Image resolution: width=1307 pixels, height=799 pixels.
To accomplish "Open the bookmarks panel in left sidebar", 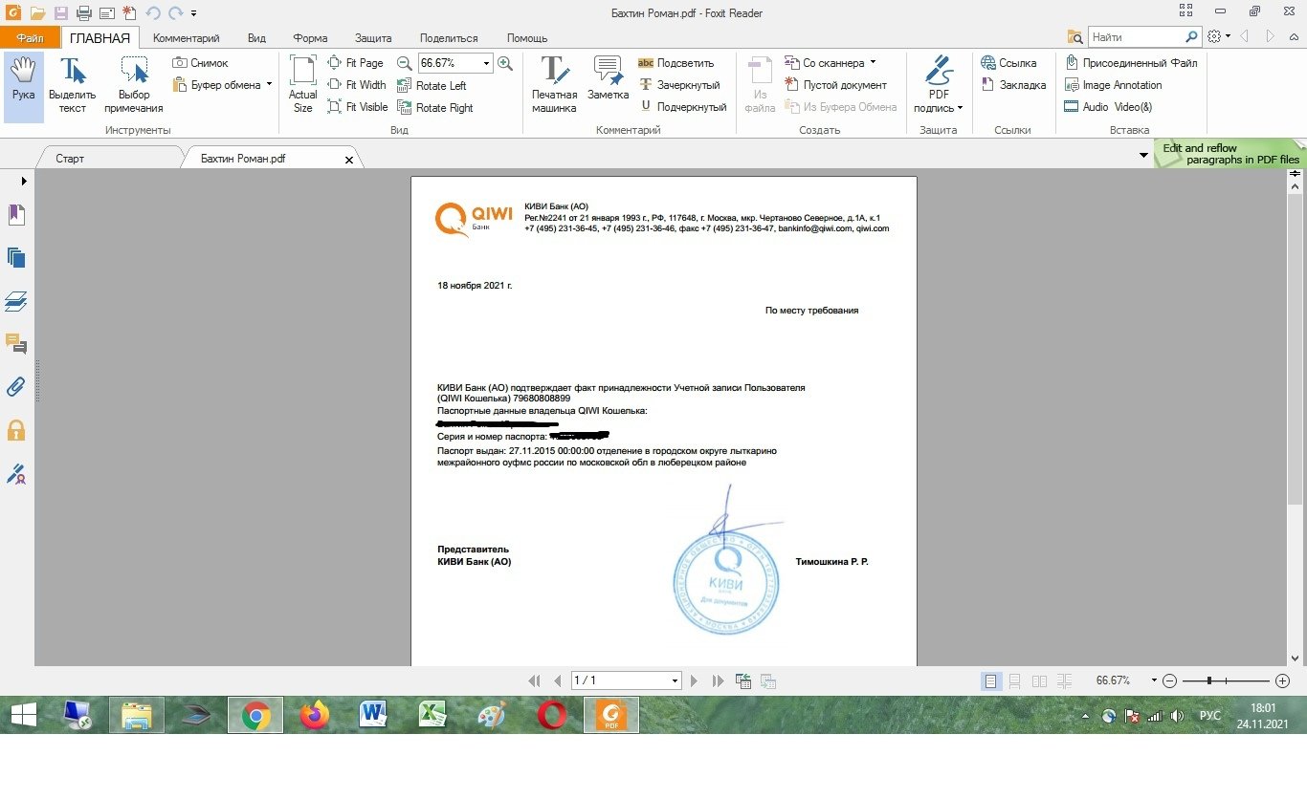I will click(15, 215).
